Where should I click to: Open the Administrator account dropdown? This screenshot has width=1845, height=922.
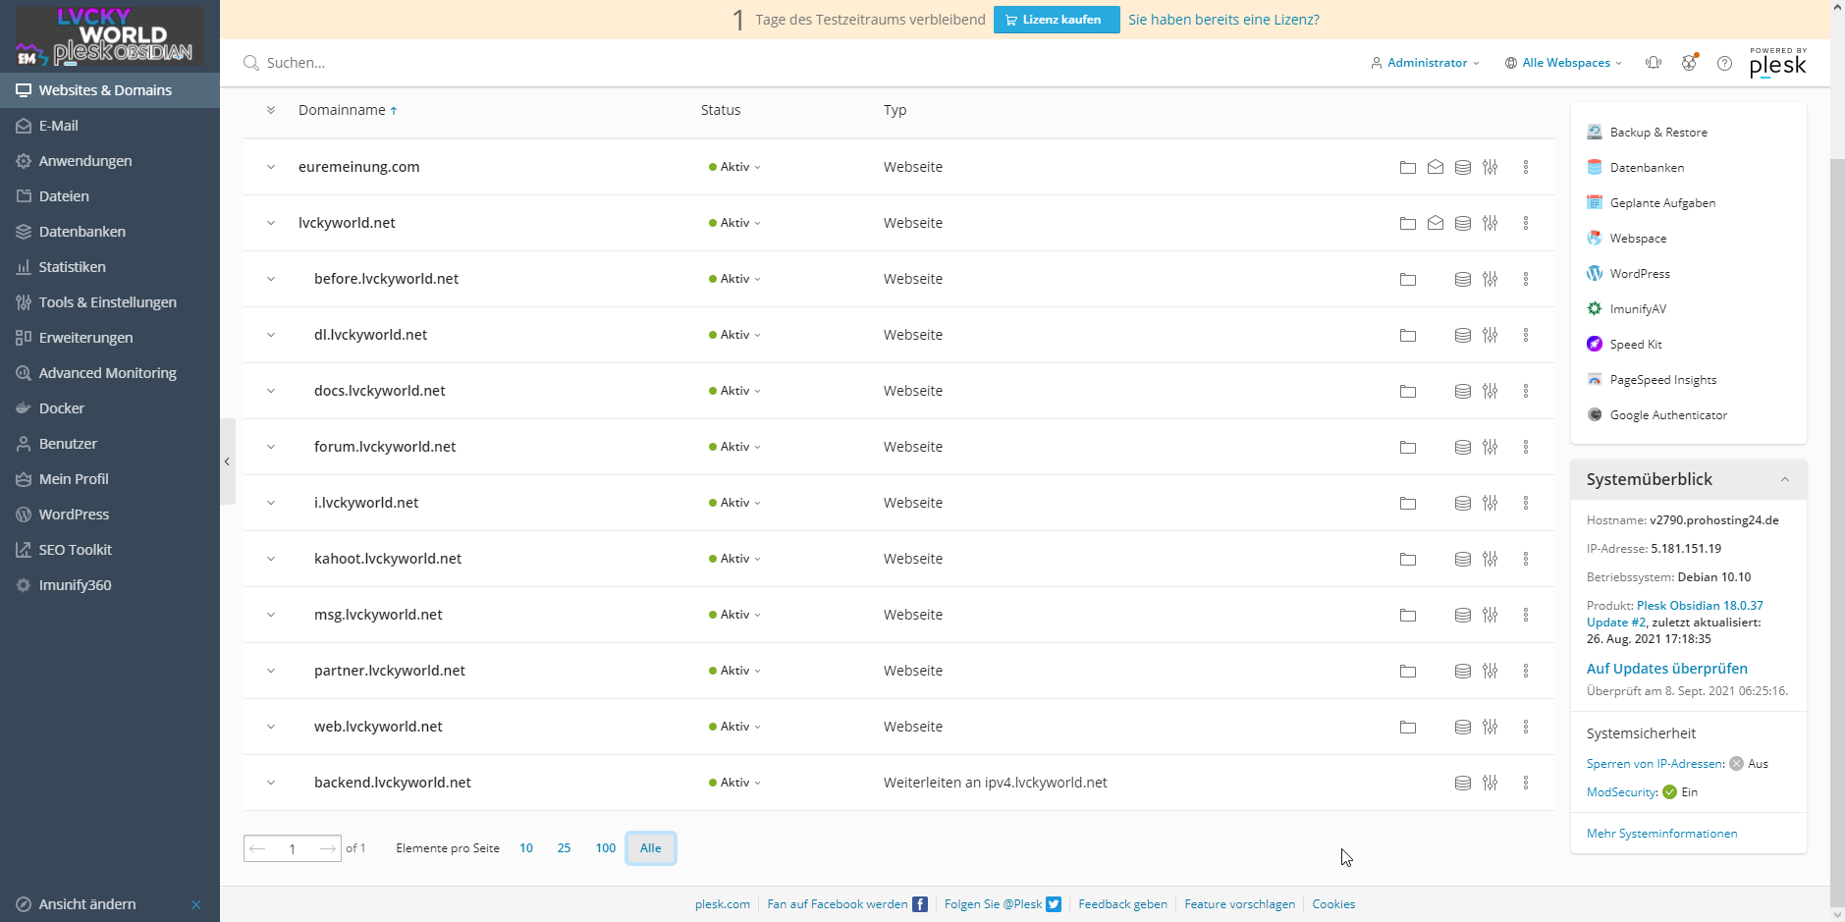click(x=1426, y=63)
